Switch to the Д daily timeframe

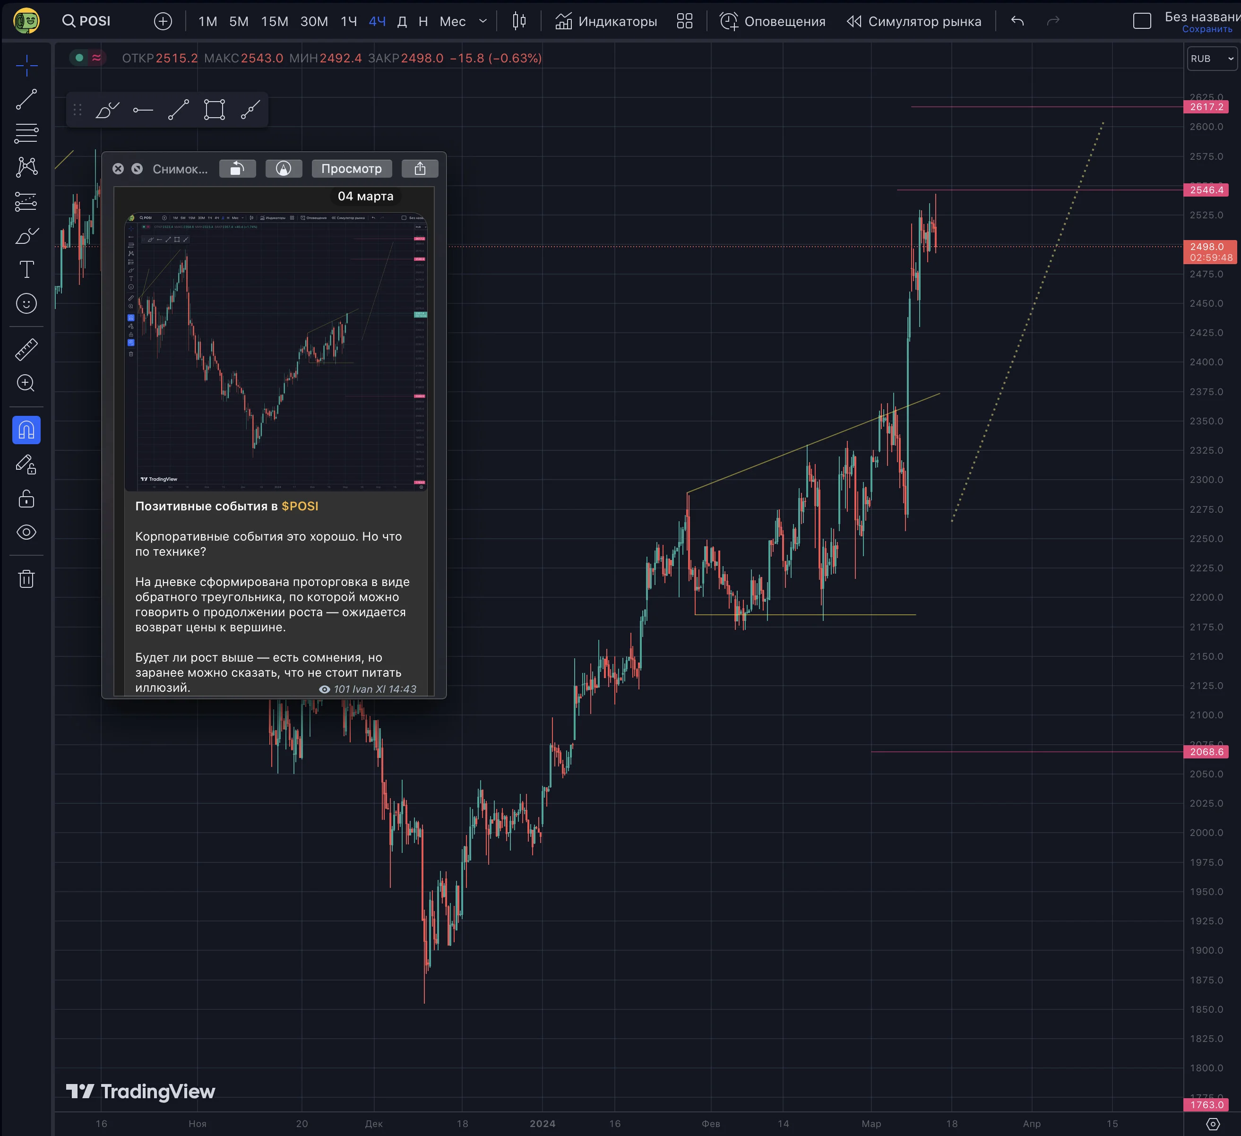point(402,22)
